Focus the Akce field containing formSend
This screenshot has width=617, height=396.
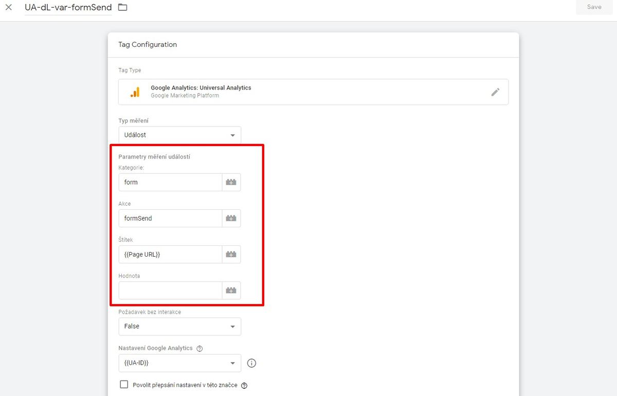[x=170, y=218]
